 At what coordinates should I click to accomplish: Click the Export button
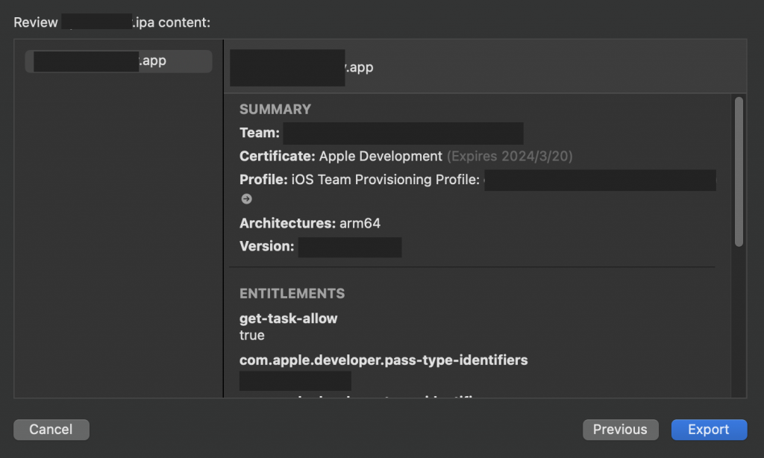(x=708, y=429)
